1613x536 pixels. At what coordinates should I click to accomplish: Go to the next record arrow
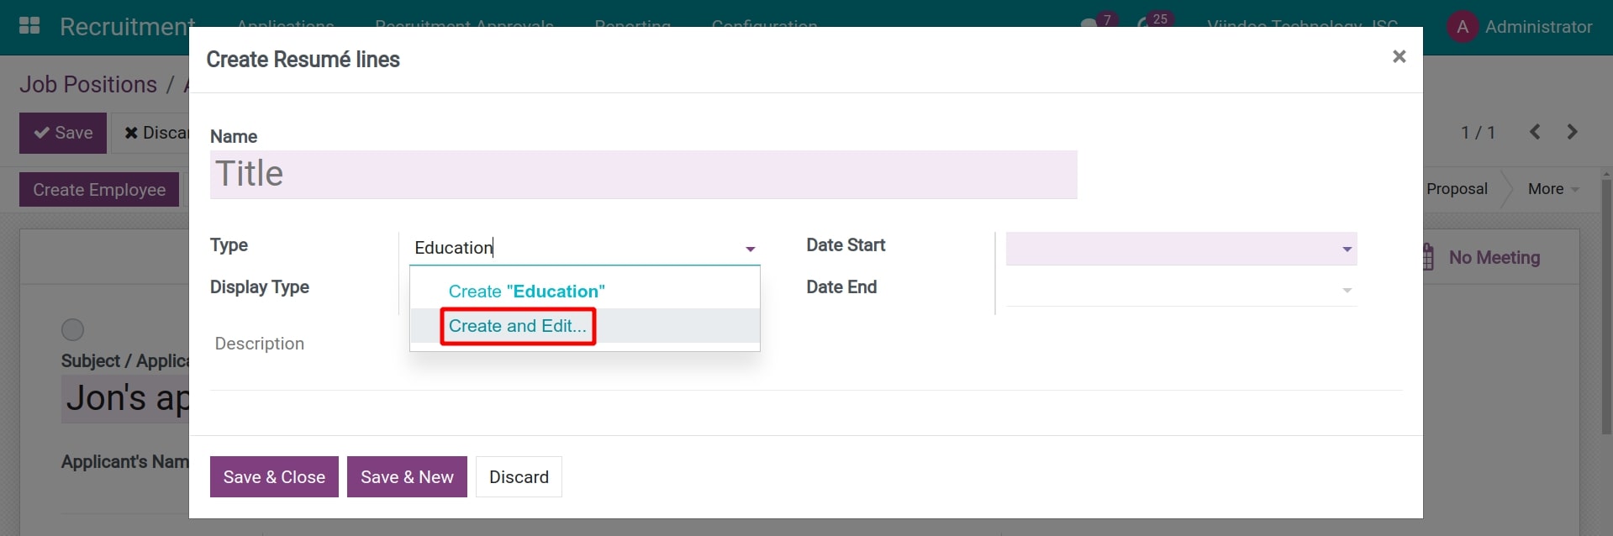(1572, 132)
